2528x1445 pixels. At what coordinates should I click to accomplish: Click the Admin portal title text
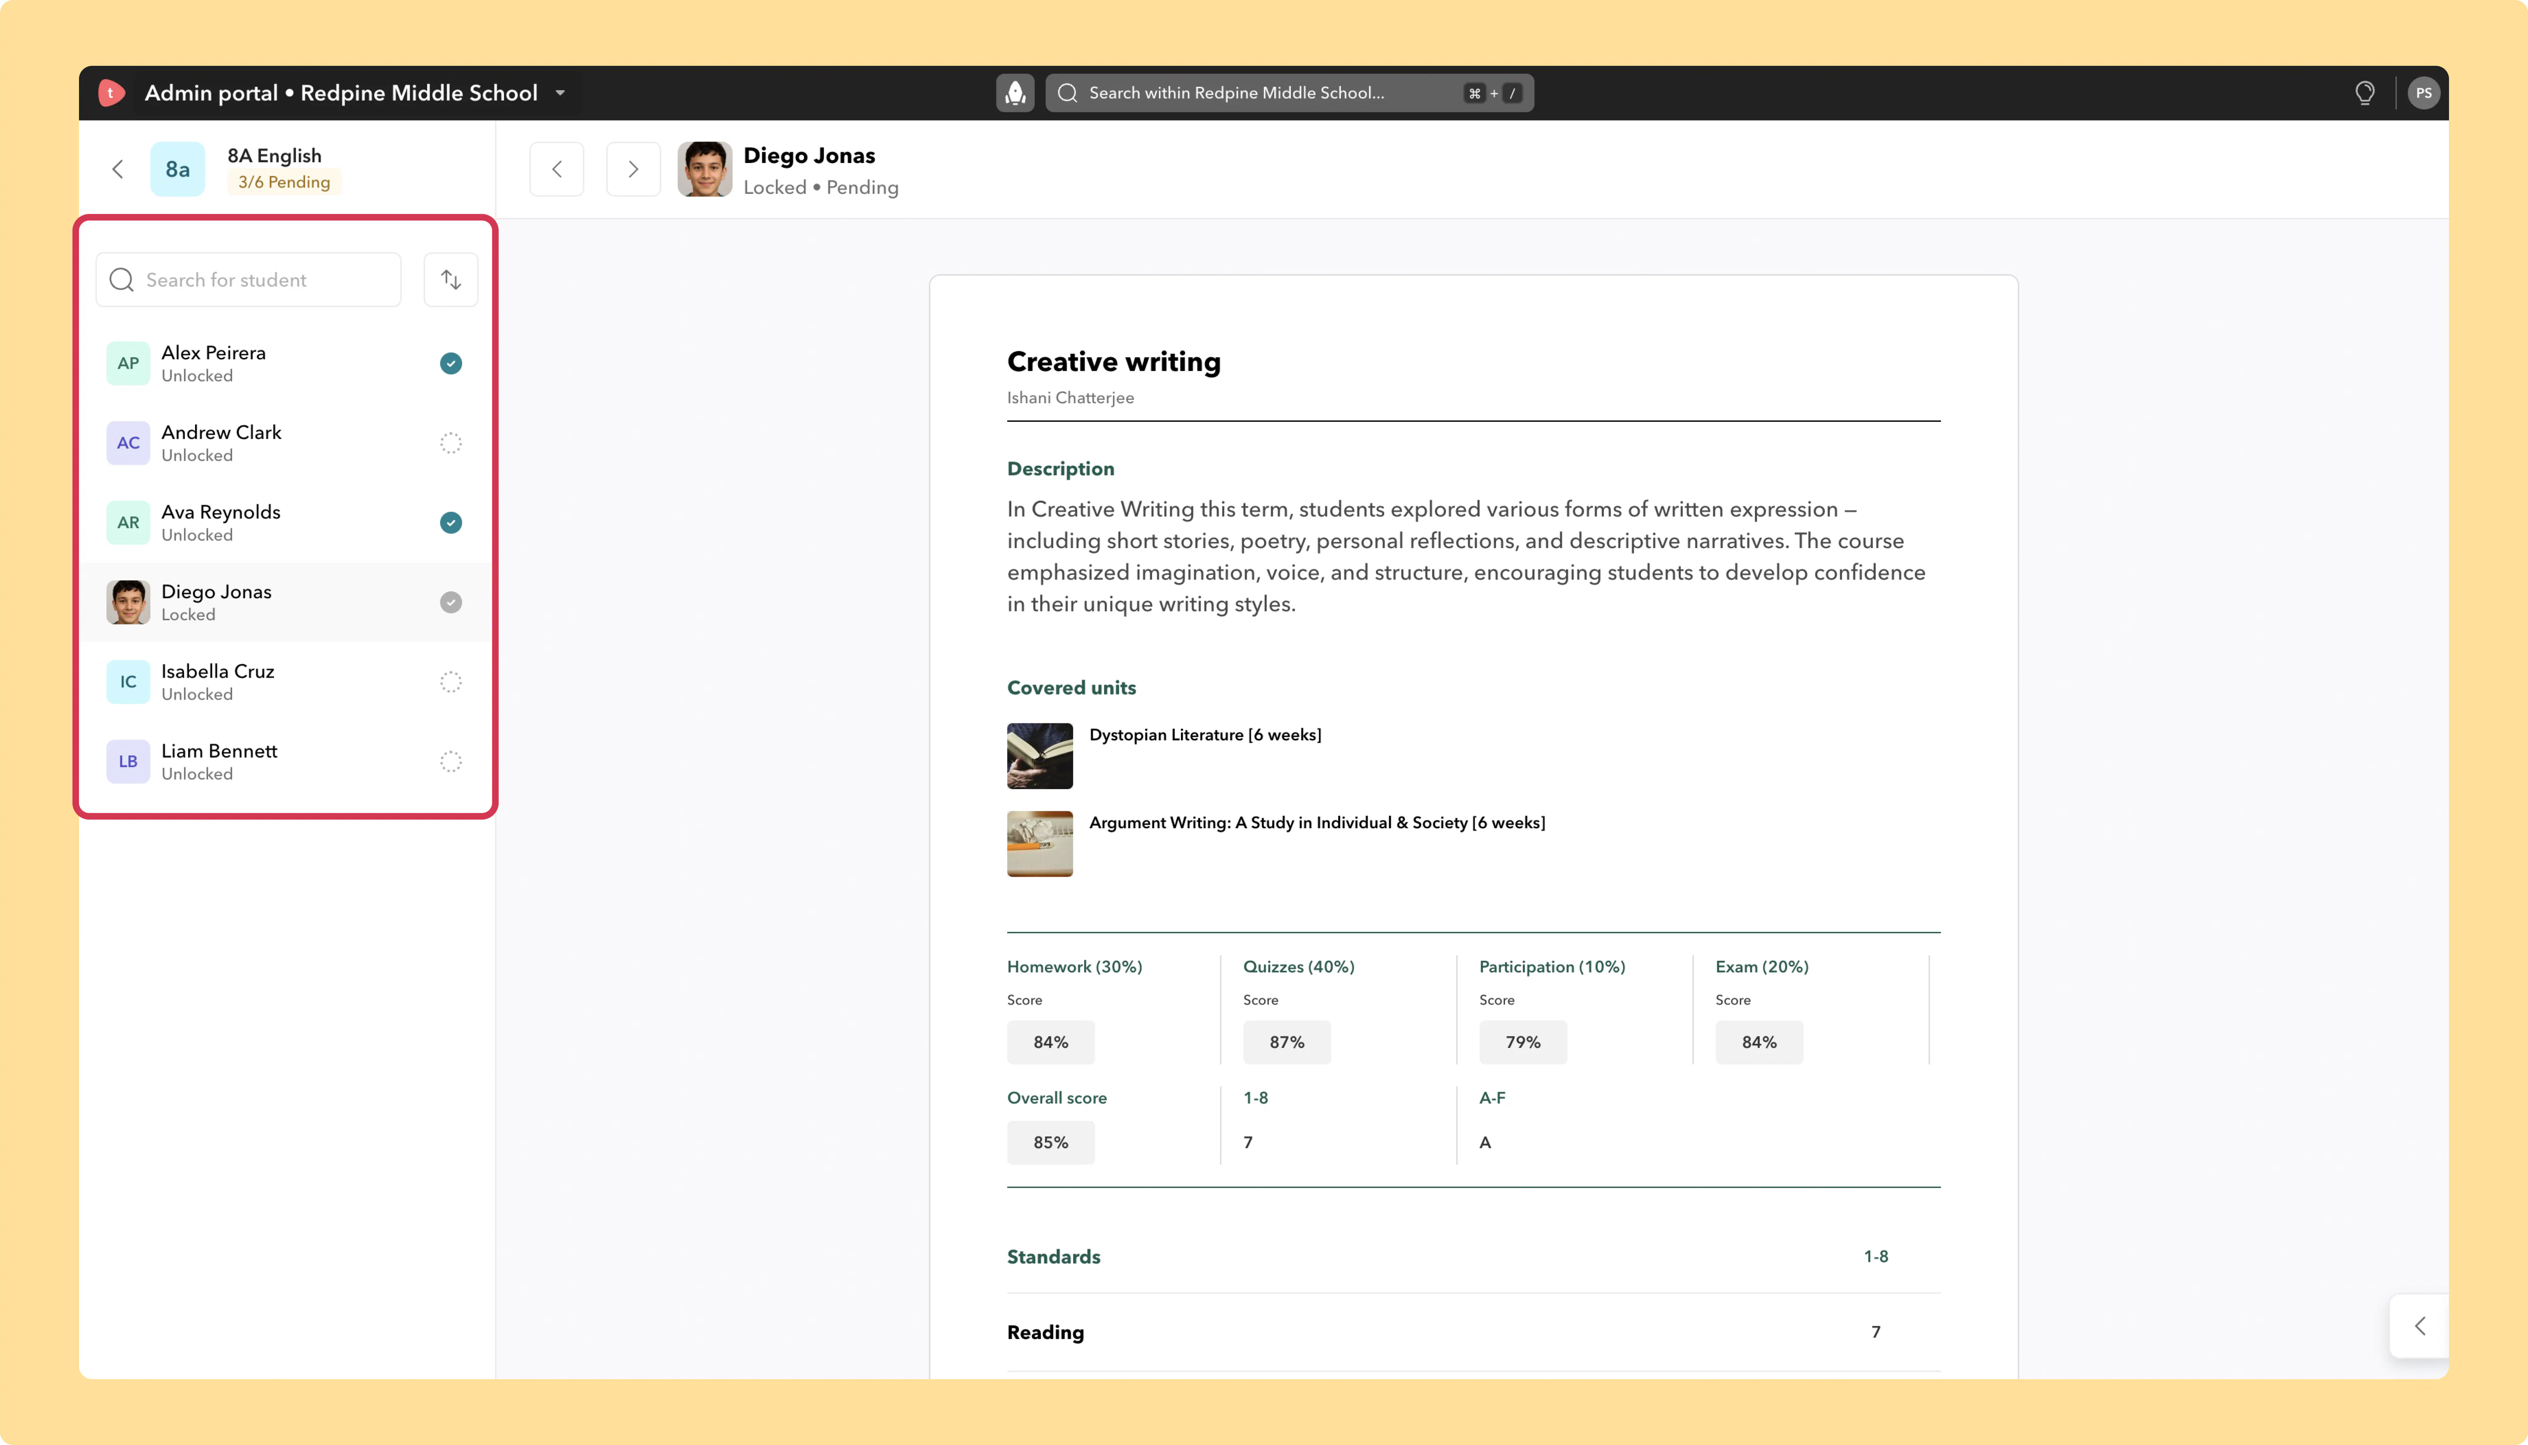point(341,93)
